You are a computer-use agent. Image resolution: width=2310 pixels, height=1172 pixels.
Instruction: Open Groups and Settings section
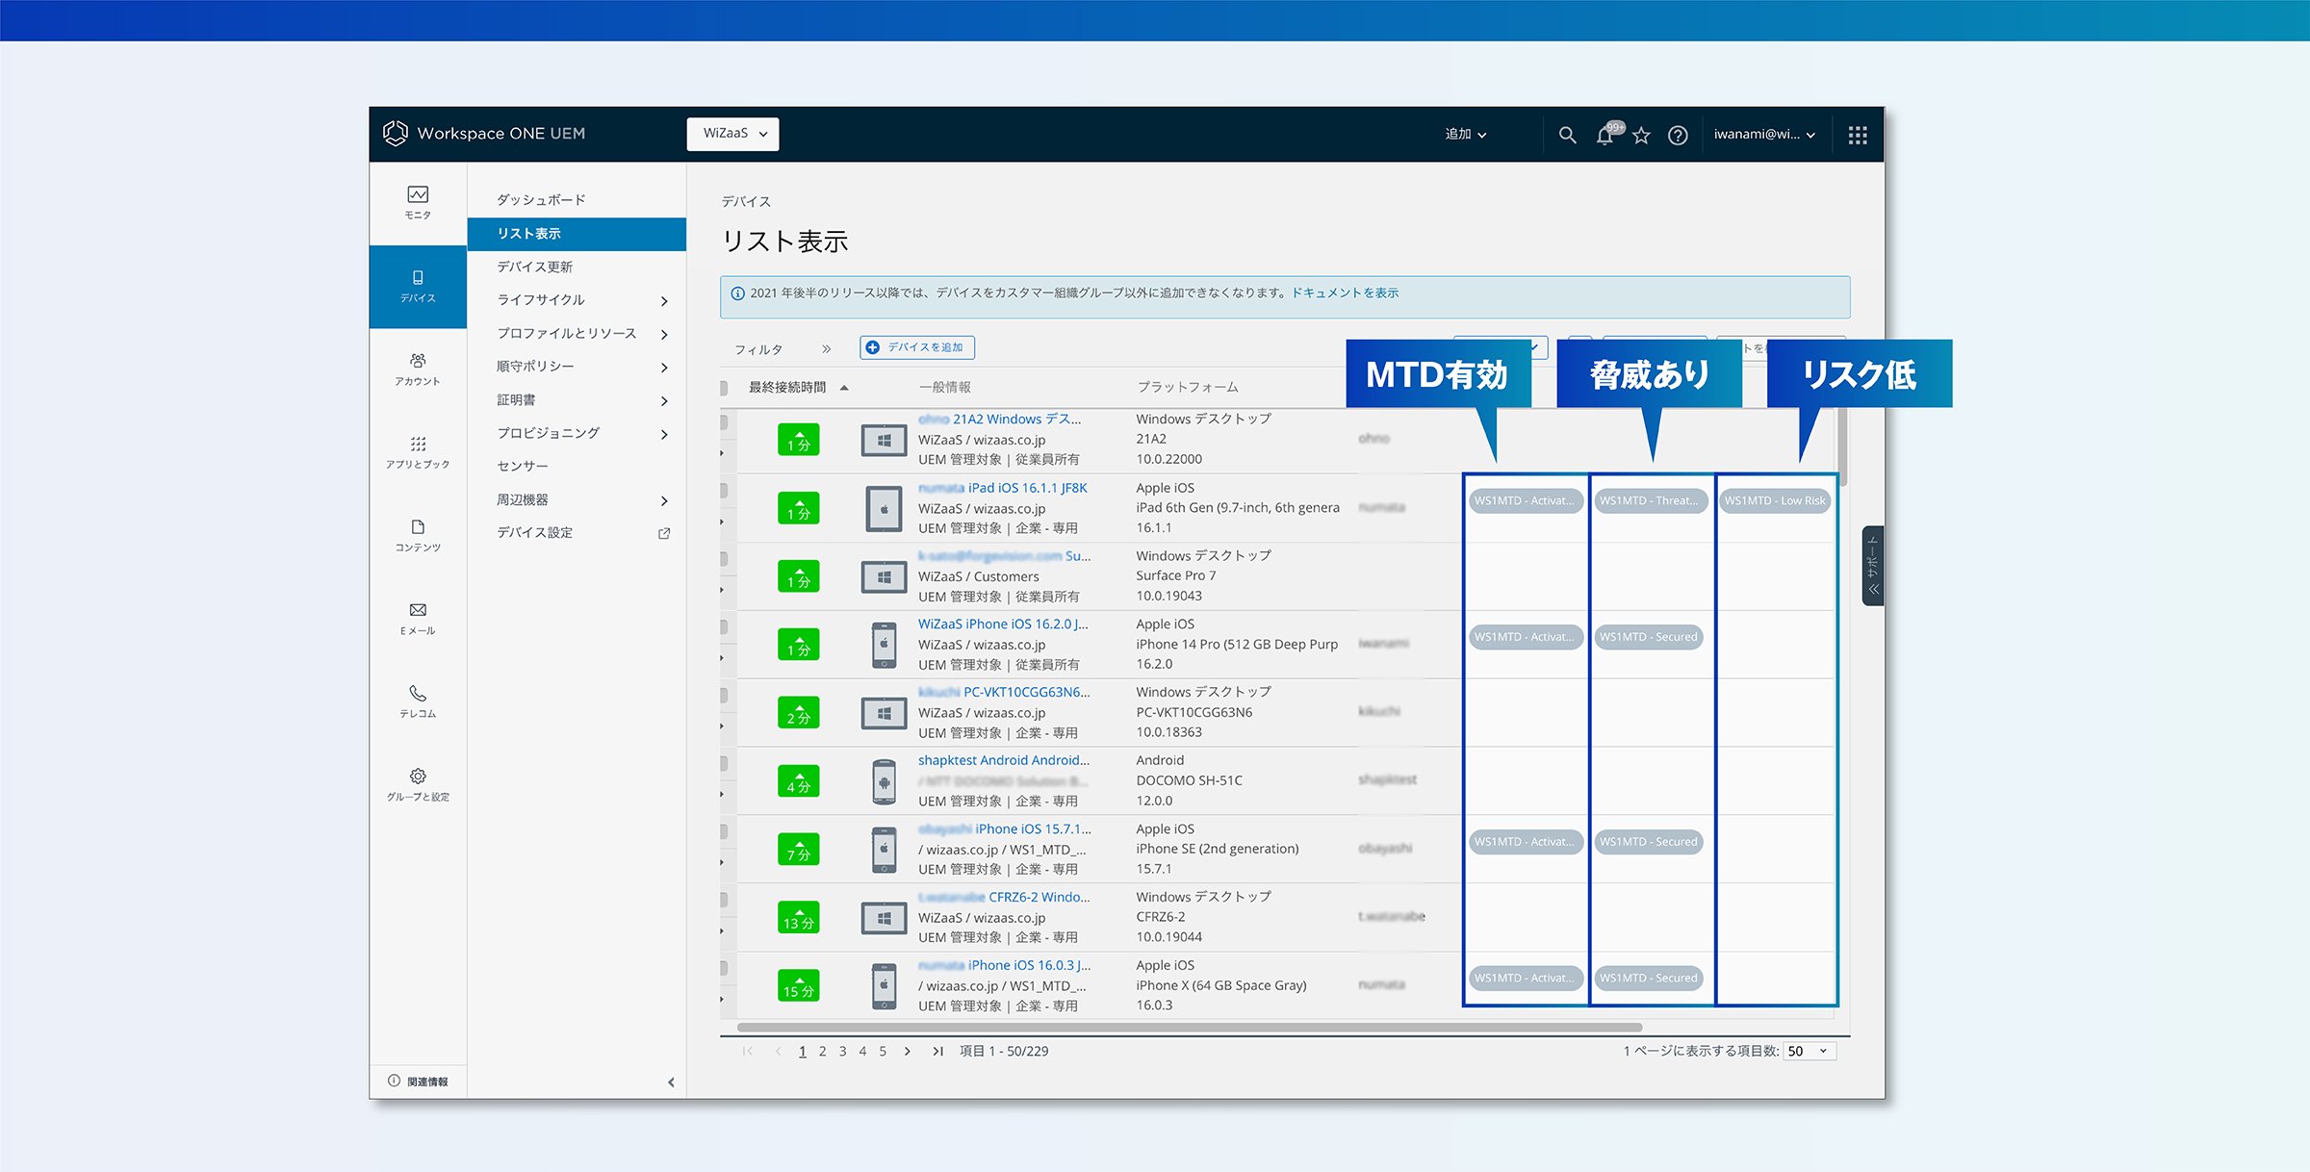coord(418,784)
